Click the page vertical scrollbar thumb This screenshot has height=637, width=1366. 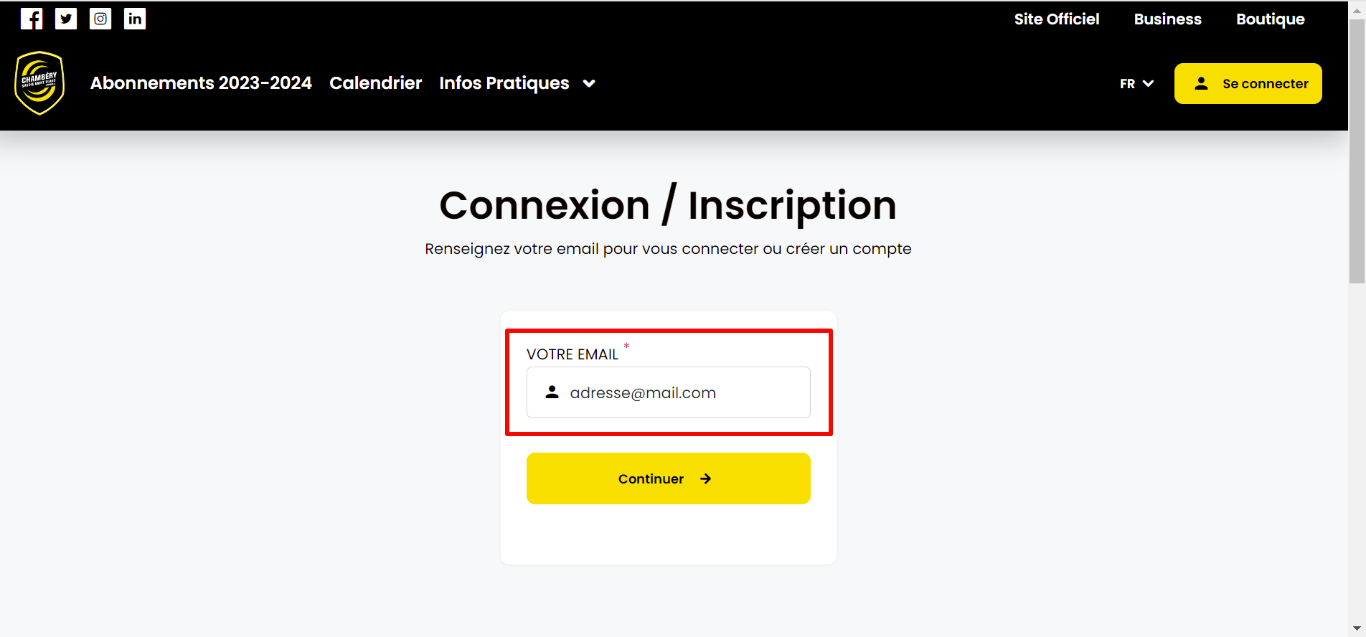(1357, 151)
